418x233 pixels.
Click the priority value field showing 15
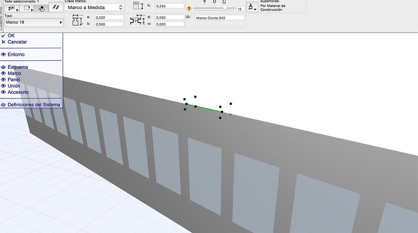tap(240, 9)
